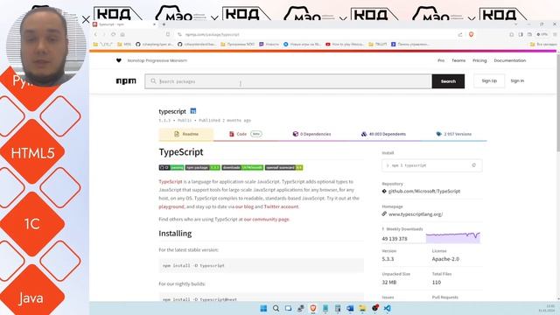Click the CI passing badge

pos(171,167)
